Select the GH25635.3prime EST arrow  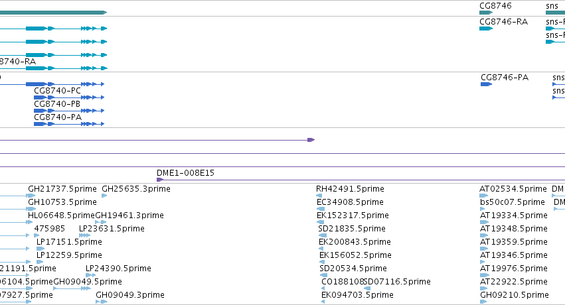tap(104, 196)
